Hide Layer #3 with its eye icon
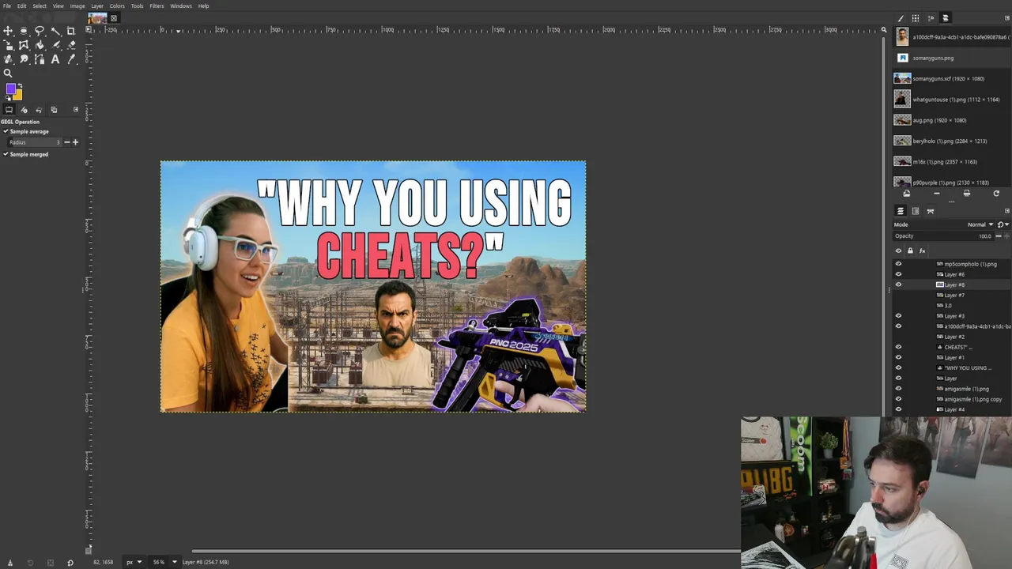The image size is (1012, 569). pos(898,316)
